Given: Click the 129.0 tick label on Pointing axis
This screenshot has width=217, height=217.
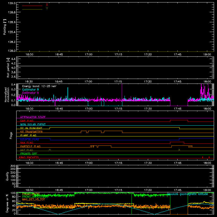Looking at the screenshot, I should 12,3.
